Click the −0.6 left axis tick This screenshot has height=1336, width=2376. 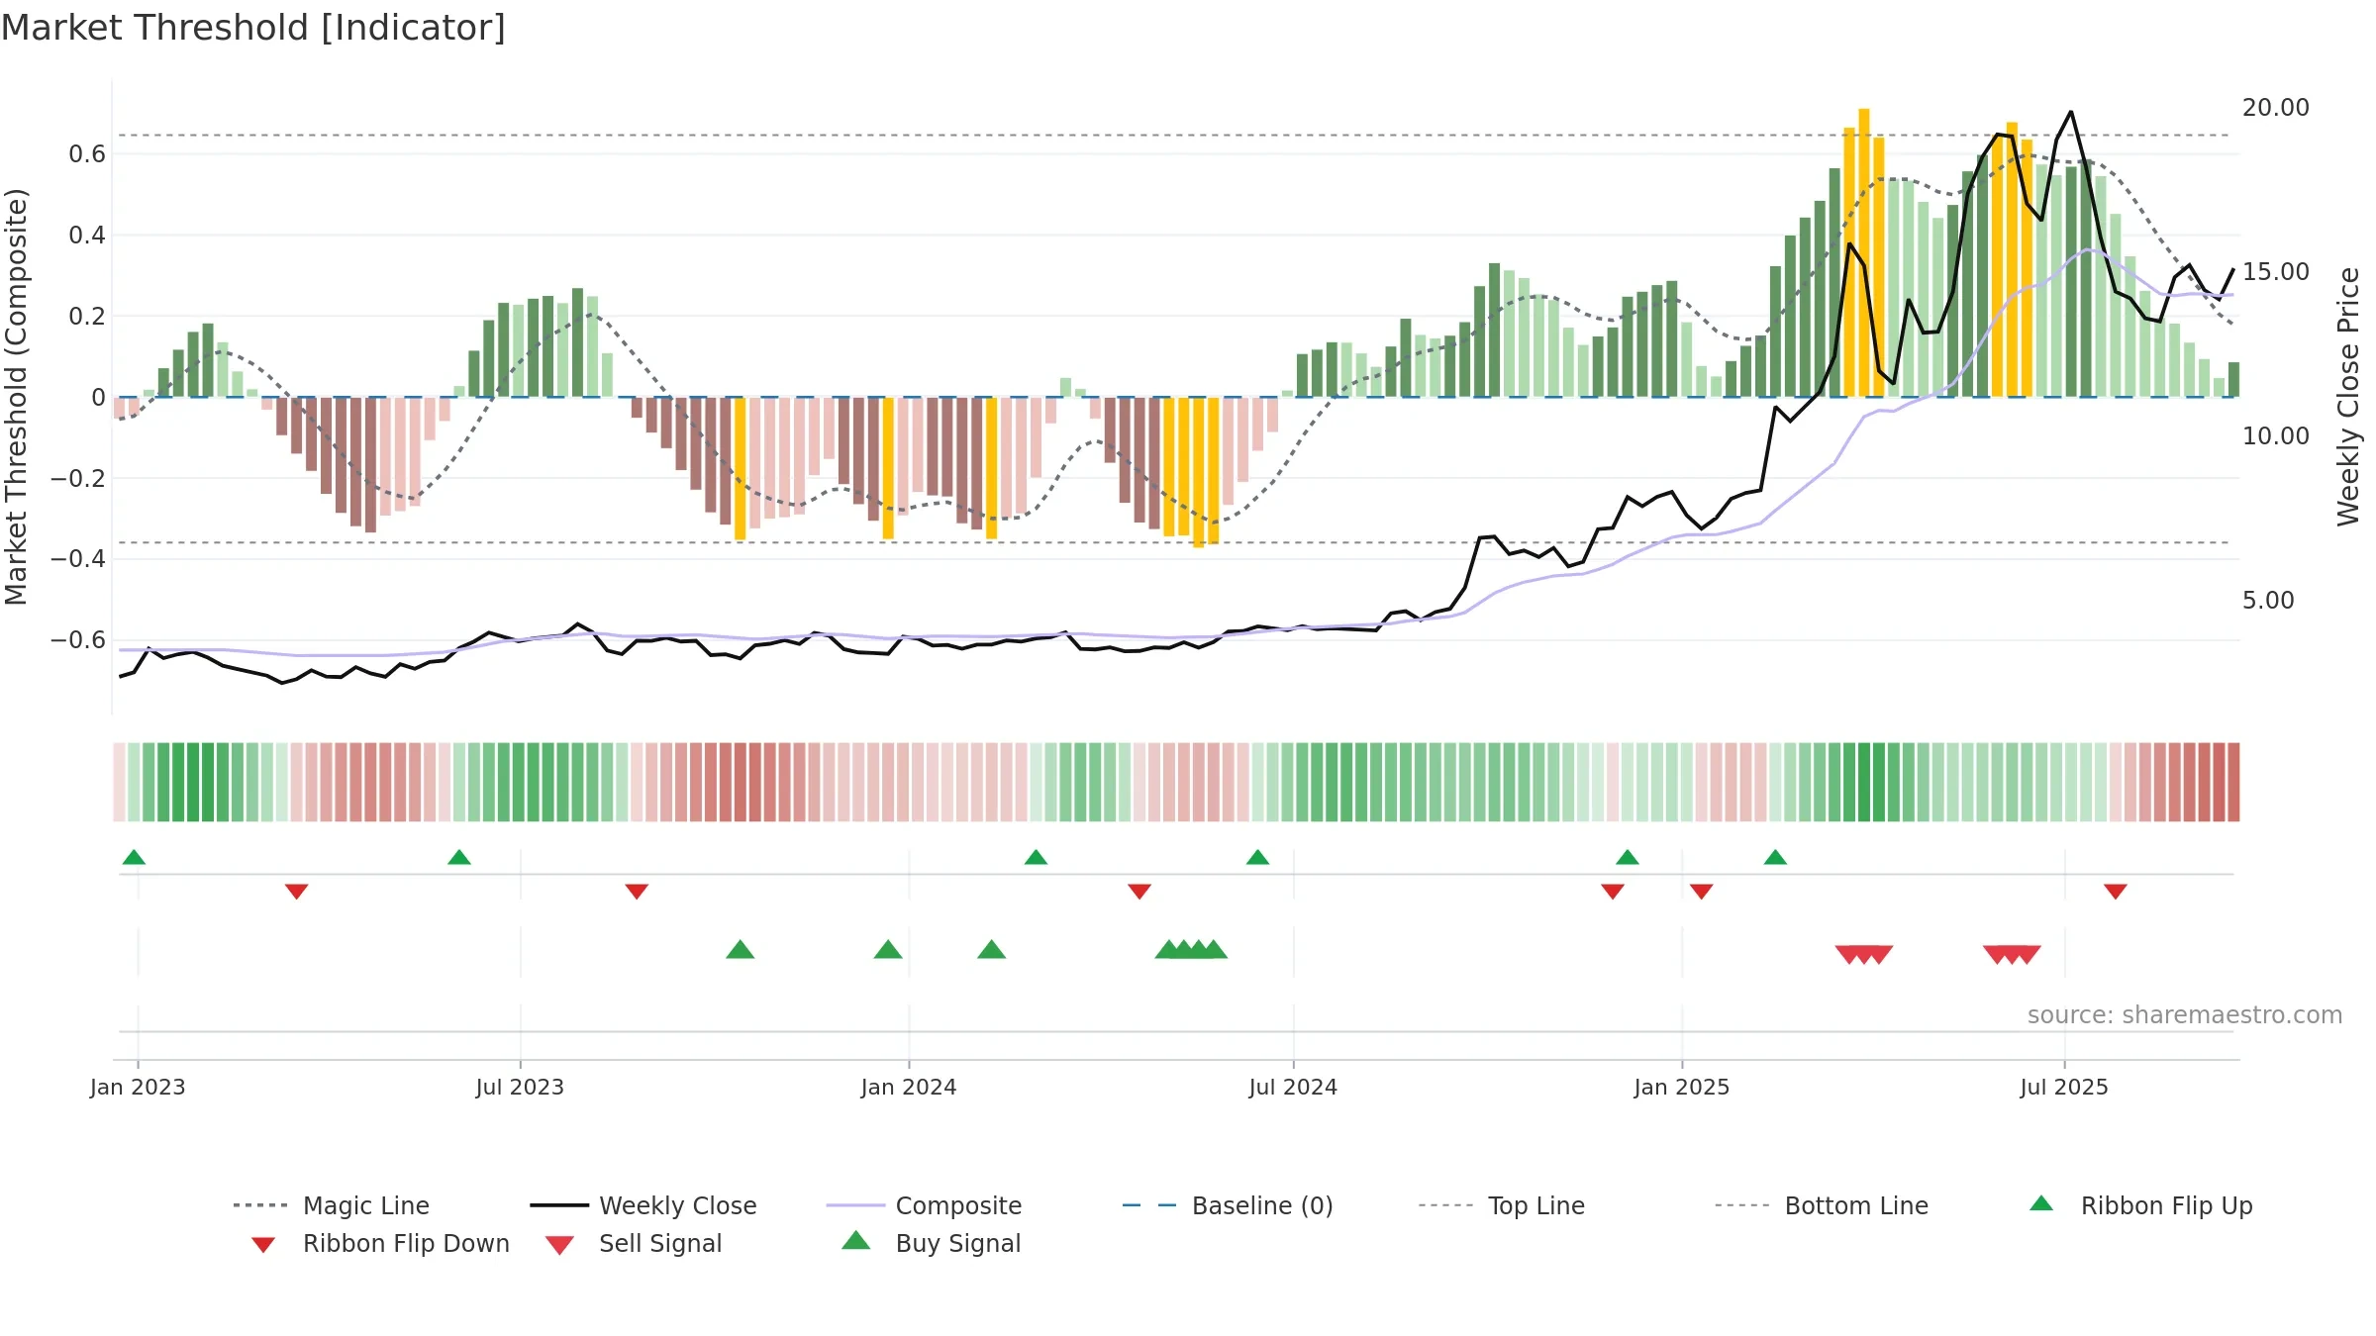pyautogui.click(x=78, y=639)
